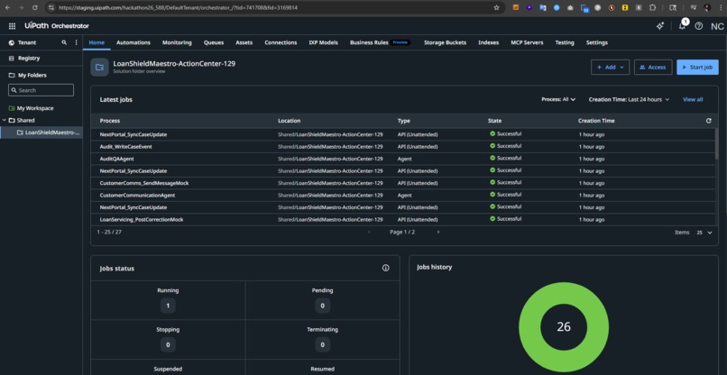Open the Process: All filter dropdown

pyautogui.click(x=558, y=99)
